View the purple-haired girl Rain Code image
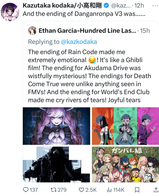This screenshot has height=196, width=159. tap(57, 126)
